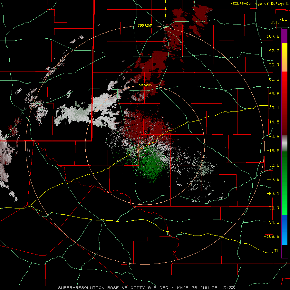This screenshot has height=290, width=290.
Task: Click the VEL legend title
Action: (283, 19)
